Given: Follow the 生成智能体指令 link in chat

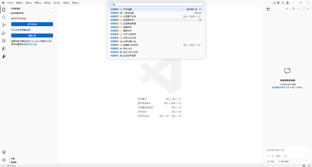Looking at the screenshot, I should (x=279, y=88).
